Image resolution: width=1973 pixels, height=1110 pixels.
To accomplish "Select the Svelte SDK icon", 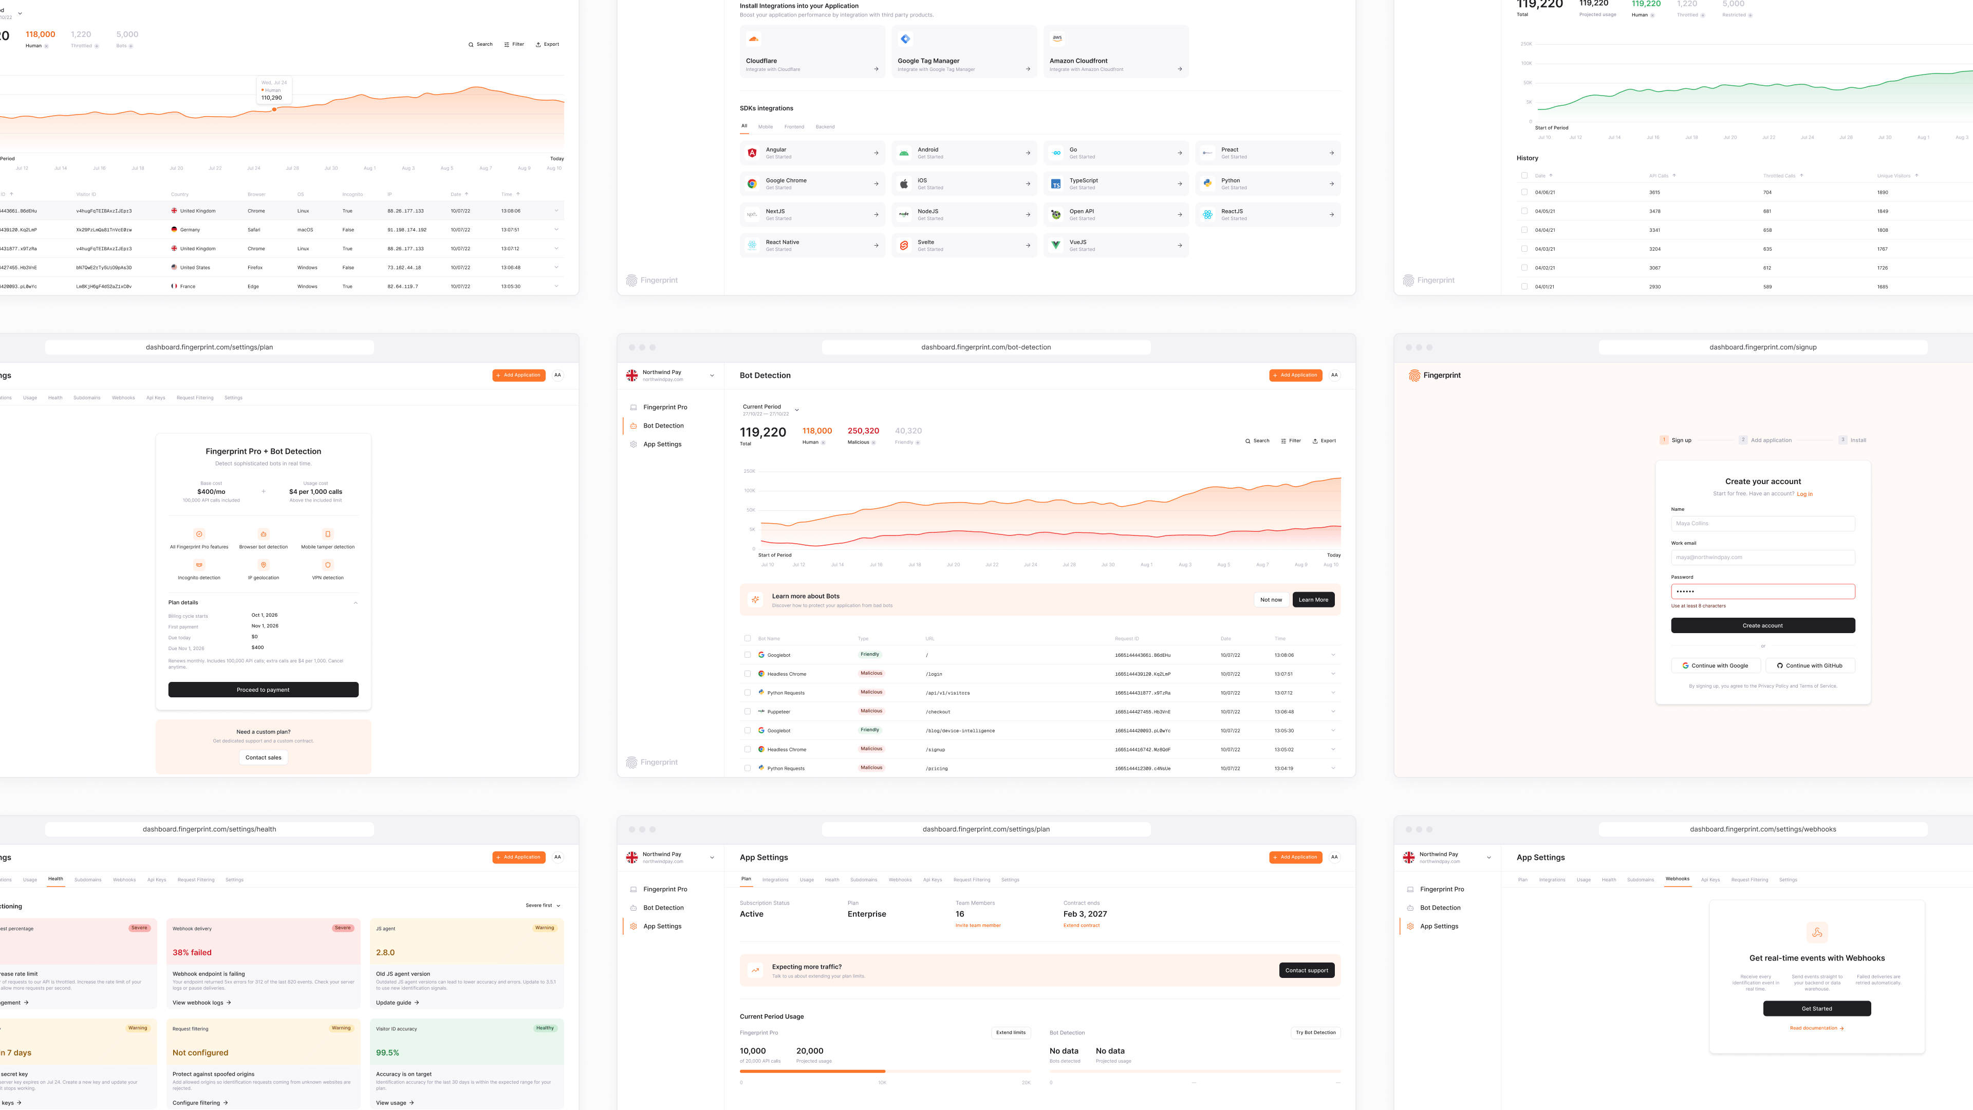I will tap(904, 245).
